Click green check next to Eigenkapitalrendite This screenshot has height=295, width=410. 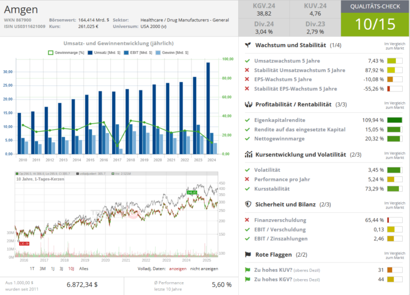coord(247,120)
